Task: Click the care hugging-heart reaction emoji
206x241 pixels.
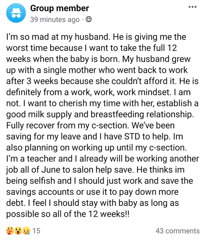Action: click(x=10, y=231)
